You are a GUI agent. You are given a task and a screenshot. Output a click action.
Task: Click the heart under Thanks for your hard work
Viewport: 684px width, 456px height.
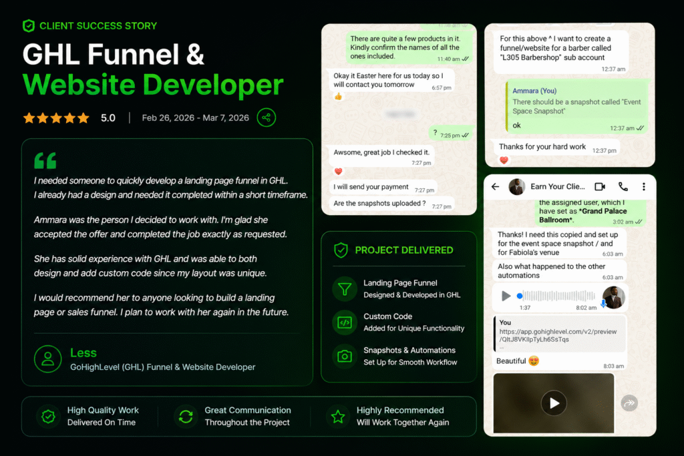pyautogui.click(x=504, y=160)
